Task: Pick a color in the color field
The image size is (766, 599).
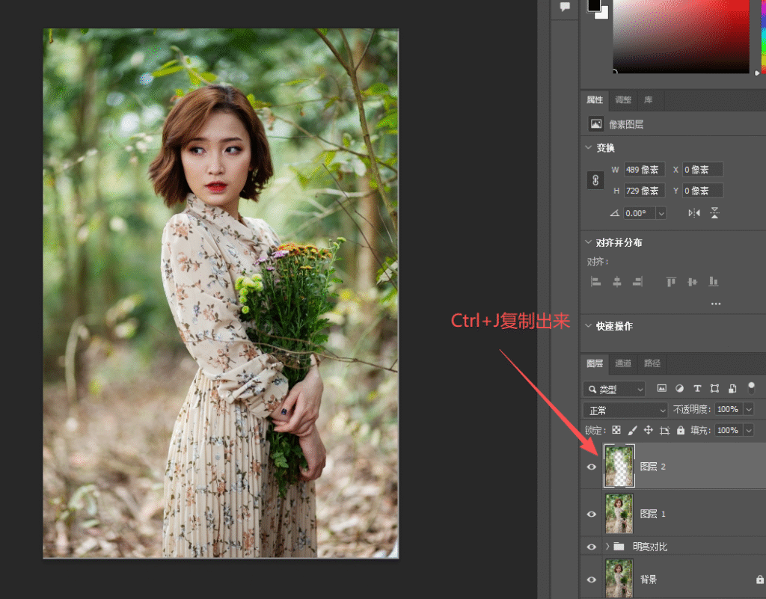Action: (681, 36)
